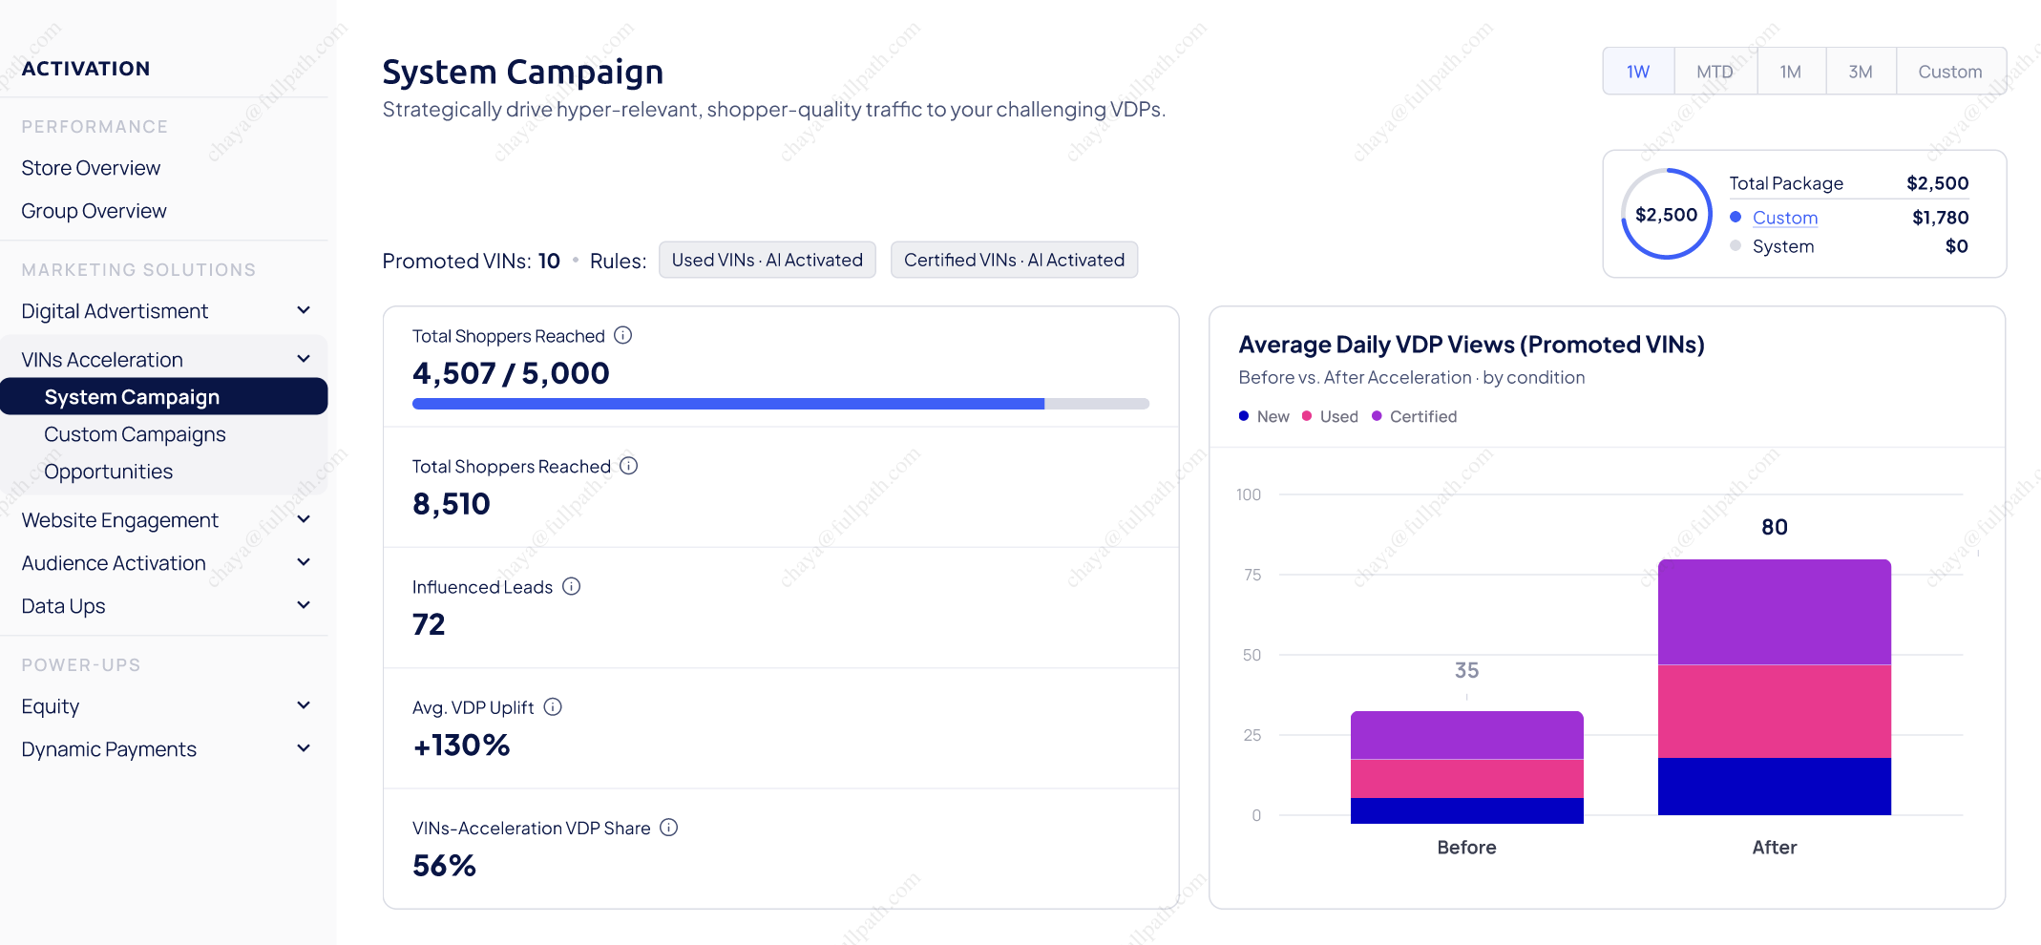Click VINs-Acceleration VDP Share info icon
The image size is (2041, 945).
pyautogui.click(x=669, y=828)
